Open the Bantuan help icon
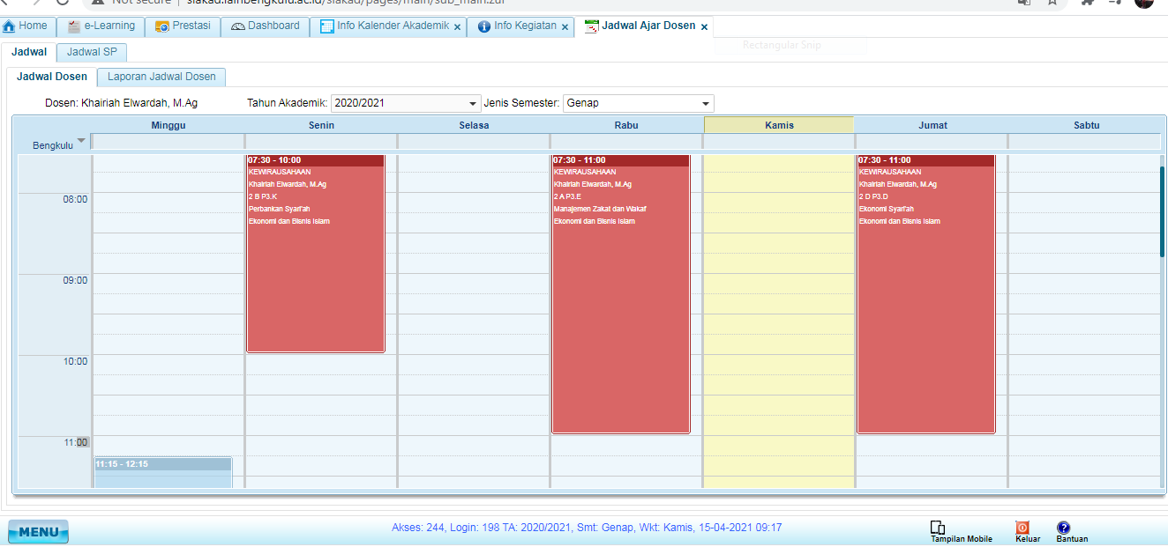This screenshot has width=1168, height=547. coord(1063,528)
